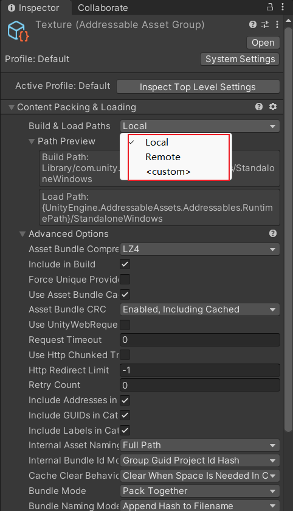Open Bundle Mode Pack Together dropdown
293x511 pixels.
pos(199,491)
